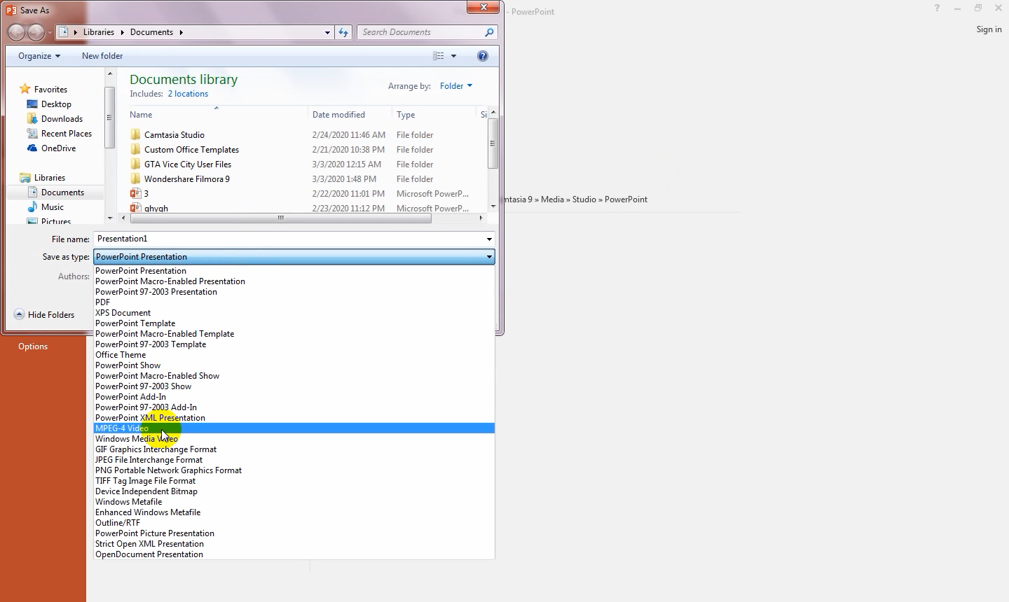The height and width of the screenshot is (602, 1009).
Task: Choose PowerPoint Template file type
Action: click(x=294, y=323)
